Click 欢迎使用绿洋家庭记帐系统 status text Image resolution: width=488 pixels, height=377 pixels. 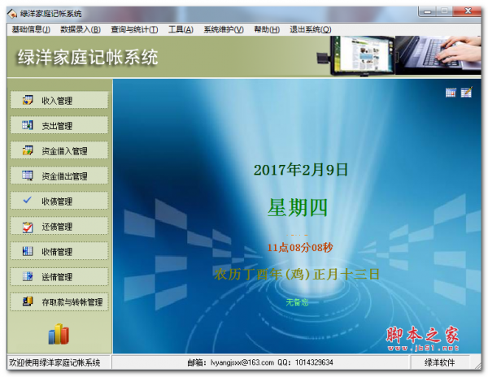54,362
